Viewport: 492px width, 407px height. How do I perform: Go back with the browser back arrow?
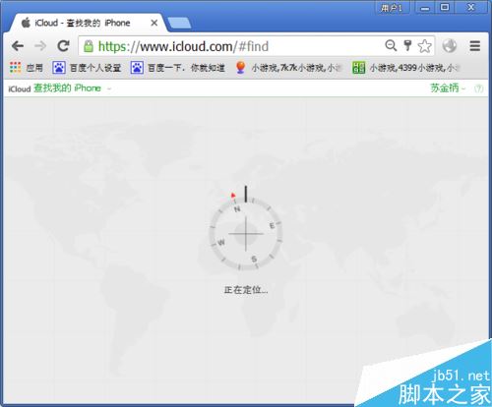[18, 46]
